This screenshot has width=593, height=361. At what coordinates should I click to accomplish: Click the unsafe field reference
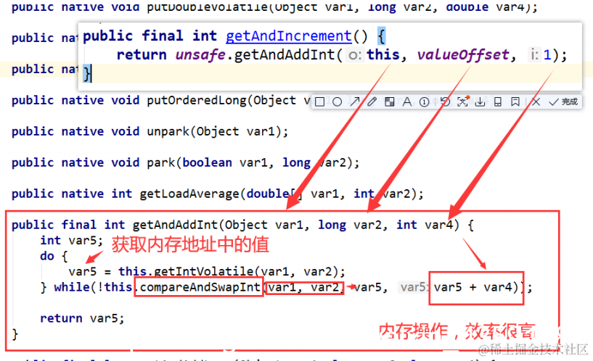click(x=200, y=55)
